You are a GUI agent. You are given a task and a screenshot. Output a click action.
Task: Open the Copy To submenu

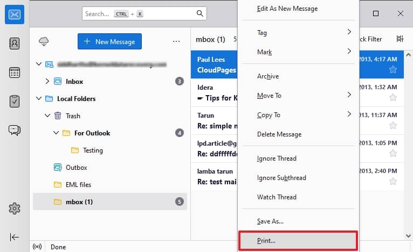(298, 114)
